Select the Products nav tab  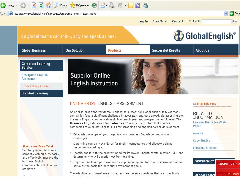click(128, 50)
